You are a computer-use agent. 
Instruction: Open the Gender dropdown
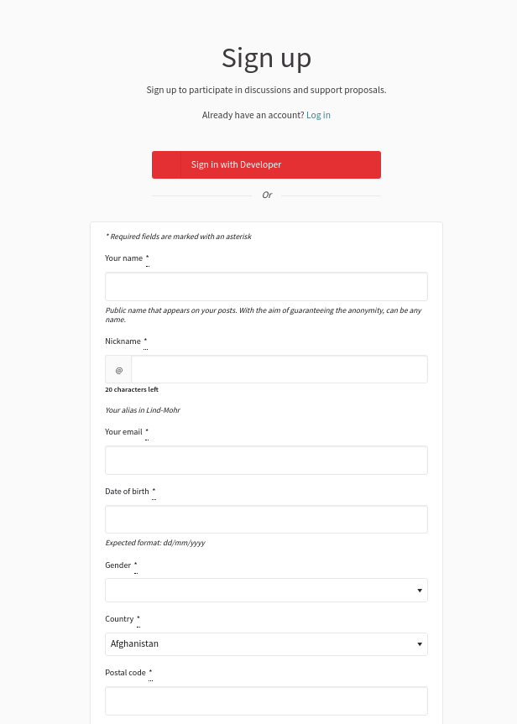coord(266,590)
